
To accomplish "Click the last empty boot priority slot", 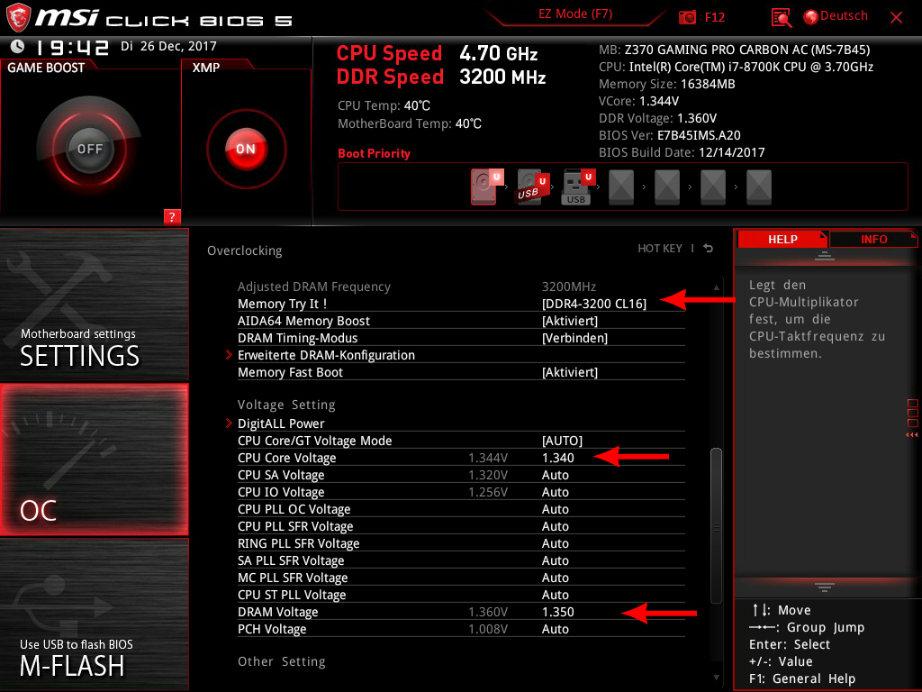I will (x=758, y=187).
